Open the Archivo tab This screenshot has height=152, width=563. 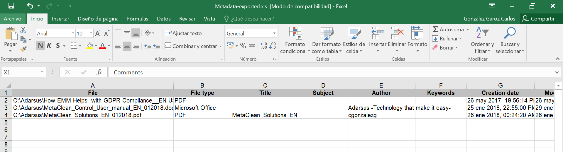(13, 19)
